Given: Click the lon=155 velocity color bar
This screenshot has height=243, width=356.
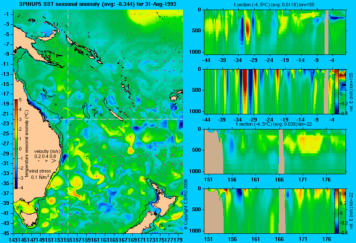Looking at the screenshot, I should tap(336, 92).
